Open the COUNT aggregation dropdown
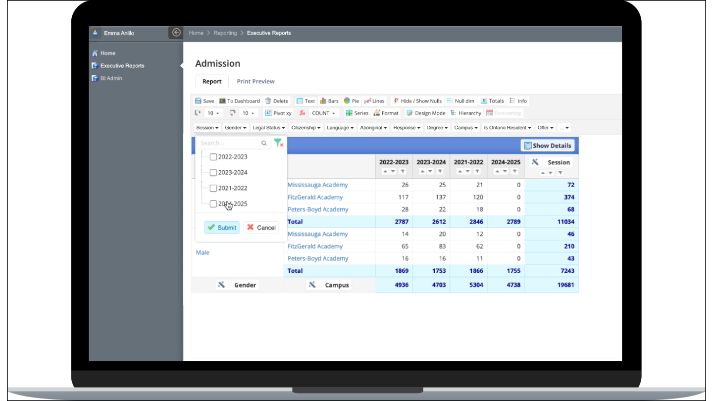 (x=323, y=113)
